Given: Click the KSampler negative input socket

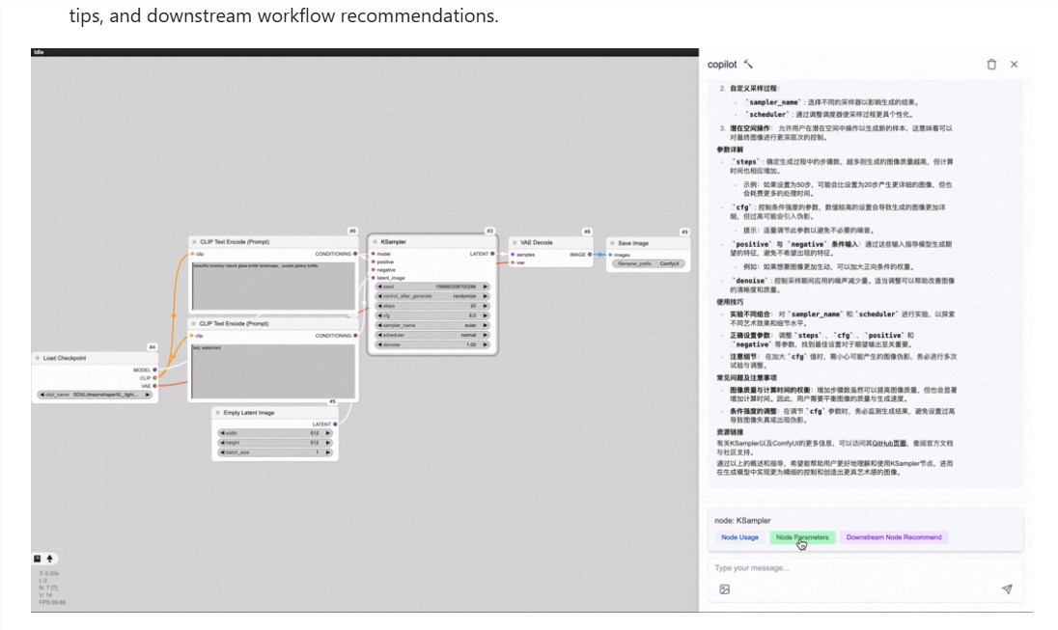Looking at the screenshot, I should pyautogui.click(x=374, y=270).
